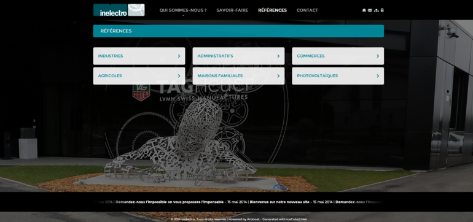Click the padlock login icon
This screenshot has height=222, width=473.
pos(382,10)
